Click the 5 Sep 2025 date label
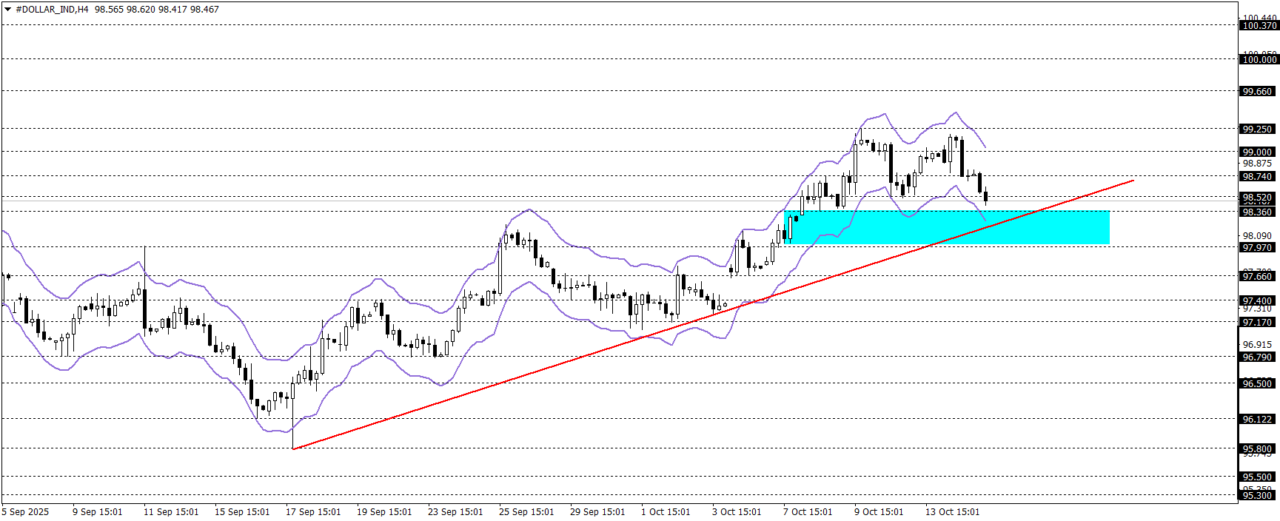 26,512
